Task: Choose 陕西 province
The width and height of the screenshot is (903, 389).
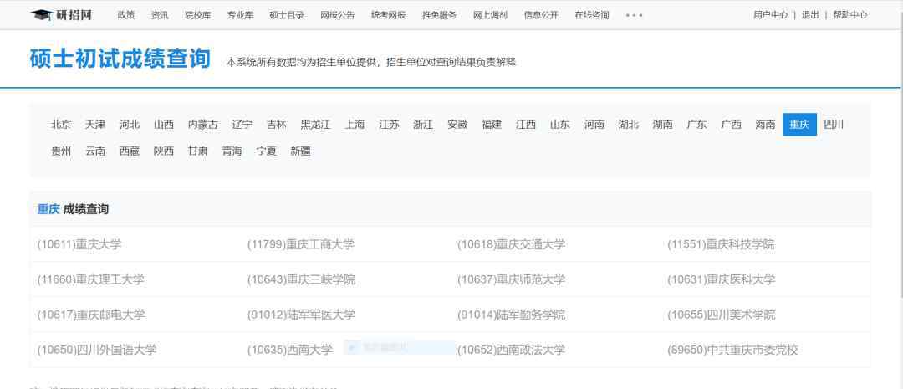Action: pos(164,151)
